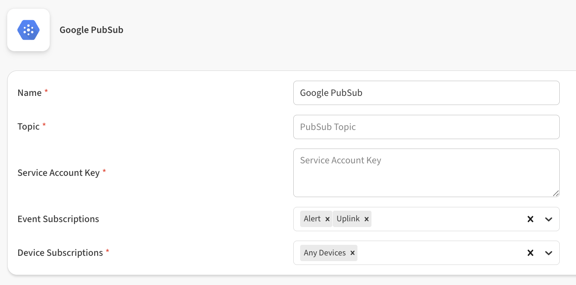Focus the PubSub Topic input field
576x285 pixels.
click(x=426, y=127)
